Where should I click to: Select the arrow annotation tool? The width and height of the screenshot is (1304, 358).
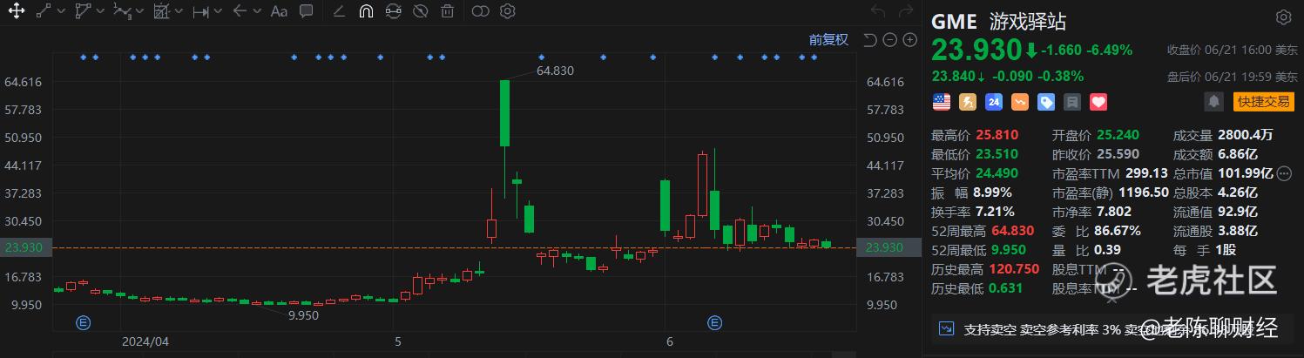(x=240, y=11)
